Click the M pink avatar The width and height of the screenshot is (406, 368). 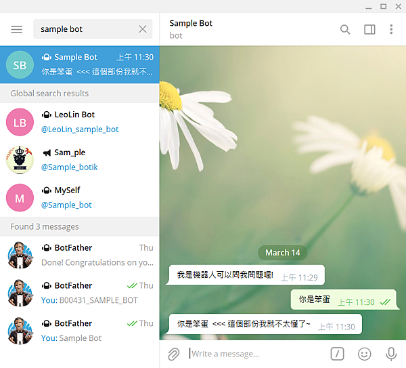coord(20,198)
